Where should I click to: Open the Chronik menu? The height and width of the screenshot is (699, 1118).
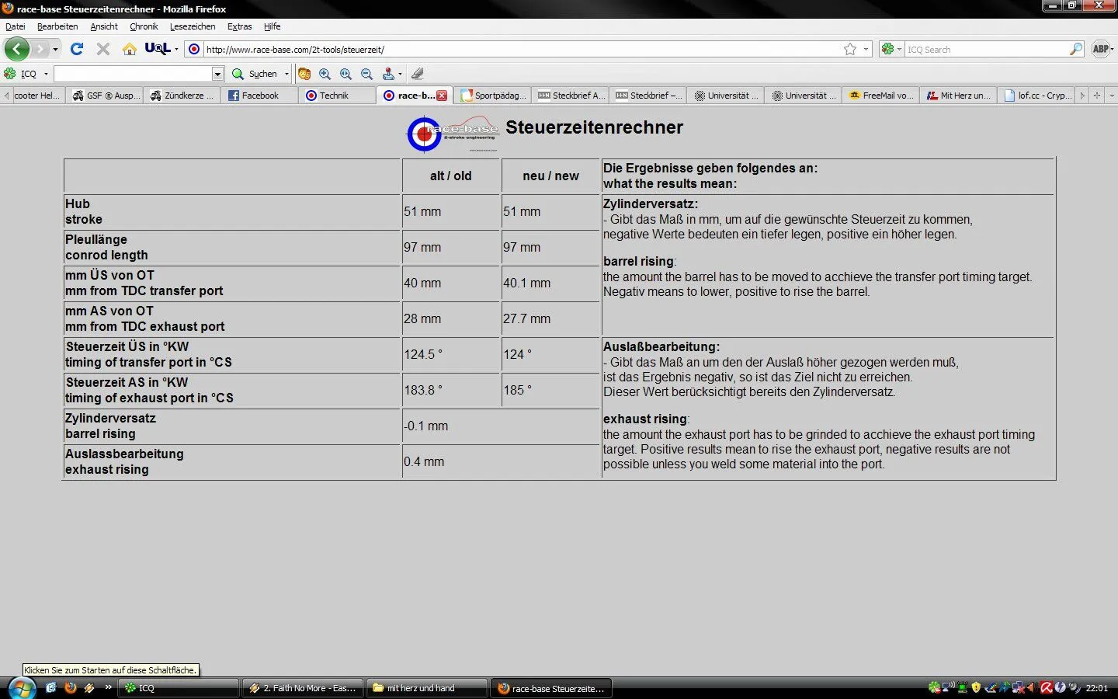pyautogui.click(x=144, y=26)
